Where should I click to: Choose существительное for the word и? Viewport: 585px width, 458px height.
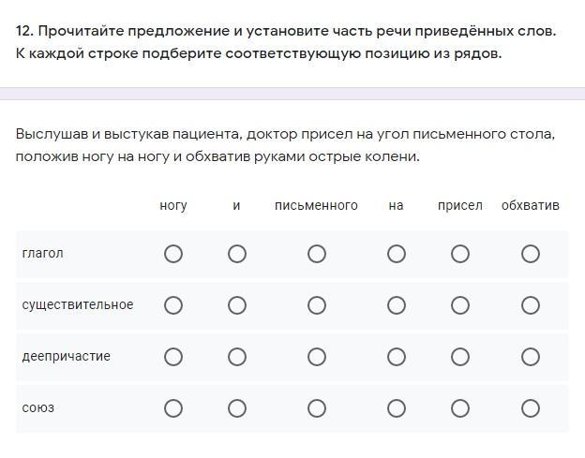click(x=237, y=305)
